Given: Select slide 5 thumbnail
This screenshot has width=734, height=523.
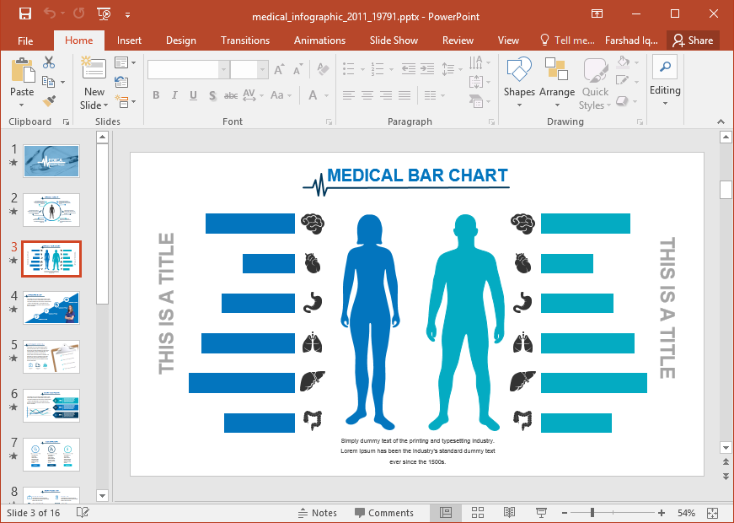Looking at the screenshot, I should coord(51,357).
